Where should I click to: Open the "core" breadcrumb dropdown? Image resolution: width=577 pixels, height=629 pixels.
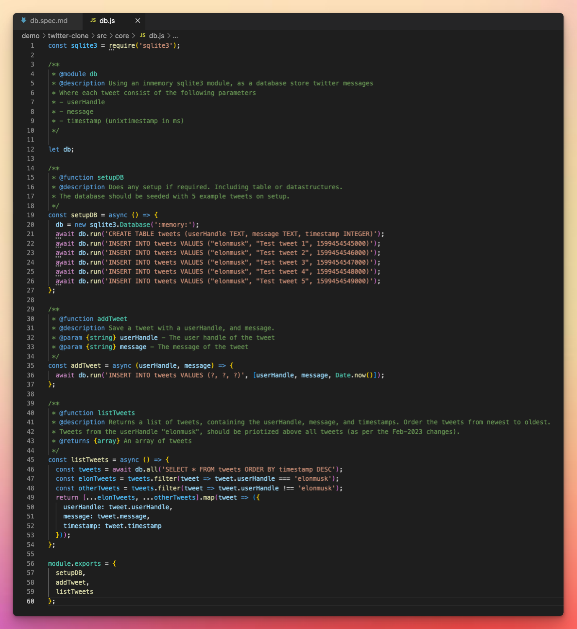click(x=122, y=36)
